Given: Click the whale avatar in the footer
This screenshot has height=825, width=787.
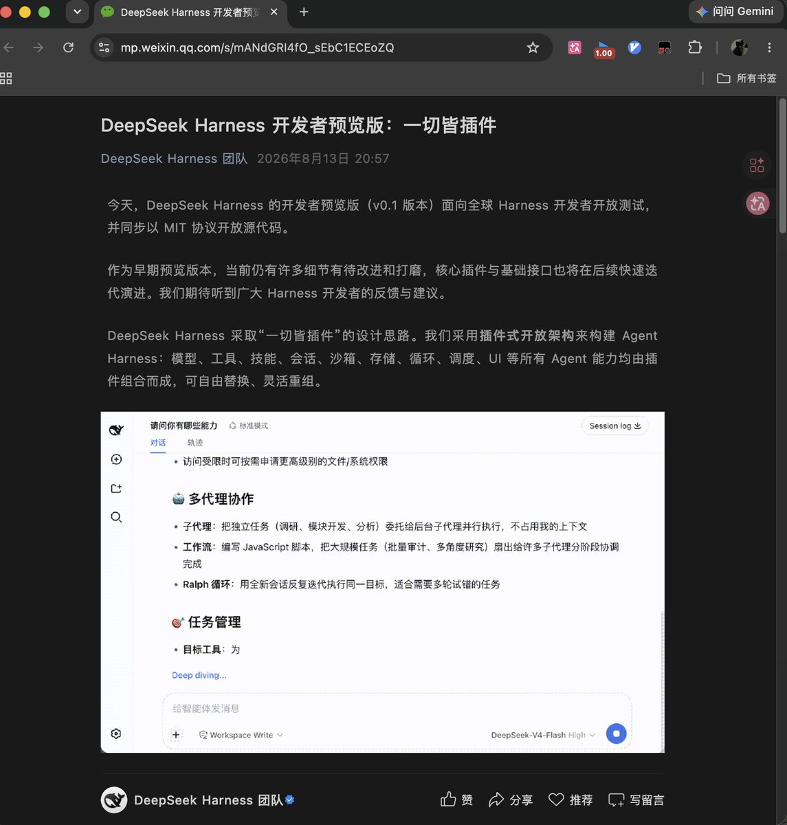Looking at the screenshot, I should point(114,800).
